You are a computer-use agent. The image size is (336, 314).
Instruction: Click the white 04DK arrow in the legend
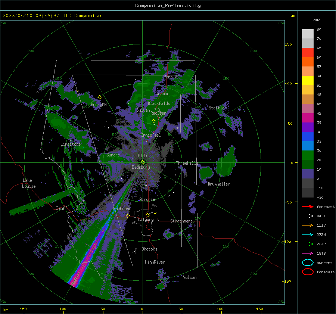[x=308, y=216]
